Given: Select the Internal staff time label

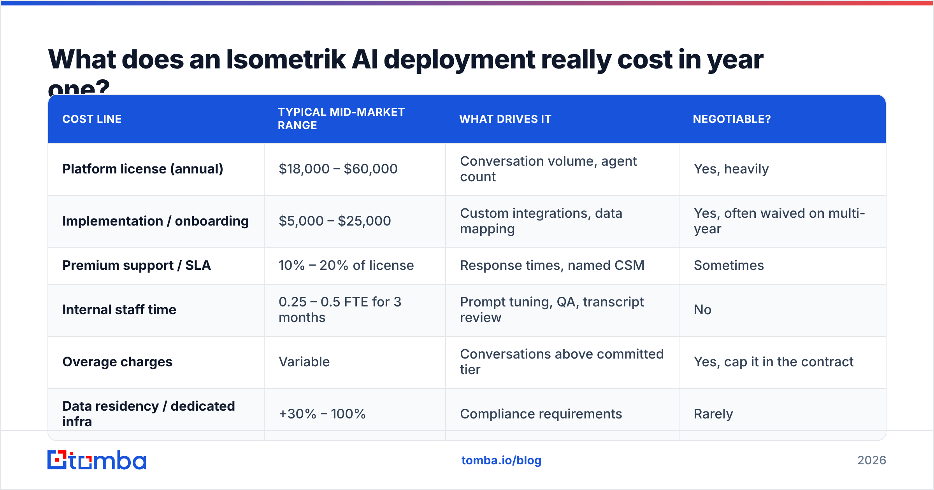Looking at the screenshot, I should tap(119, 310).
